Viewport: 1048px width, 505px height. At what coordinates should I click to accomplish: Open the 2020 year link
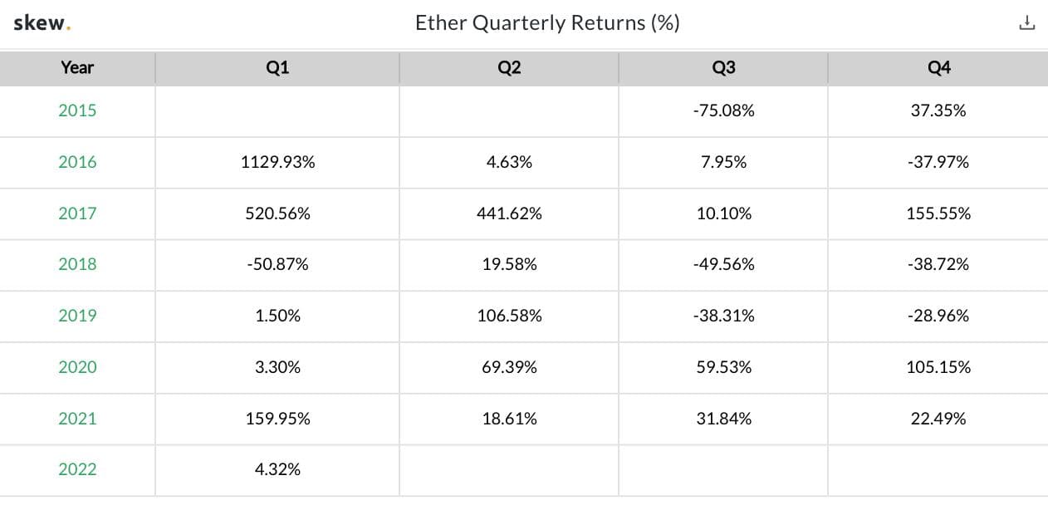click(x=77, y=367)
